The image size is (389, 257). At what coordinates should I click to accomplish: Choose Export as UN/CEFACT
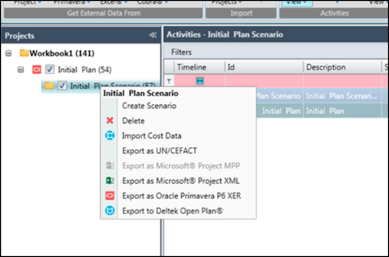pos(160,151)
